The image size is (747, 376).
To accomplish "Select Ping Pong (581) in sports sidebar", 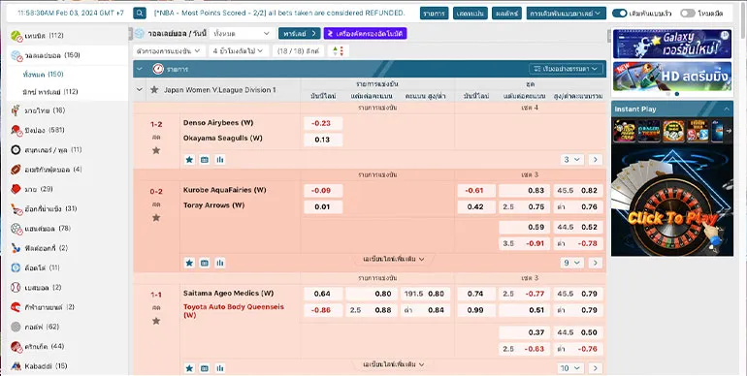I will coord(37,130).
